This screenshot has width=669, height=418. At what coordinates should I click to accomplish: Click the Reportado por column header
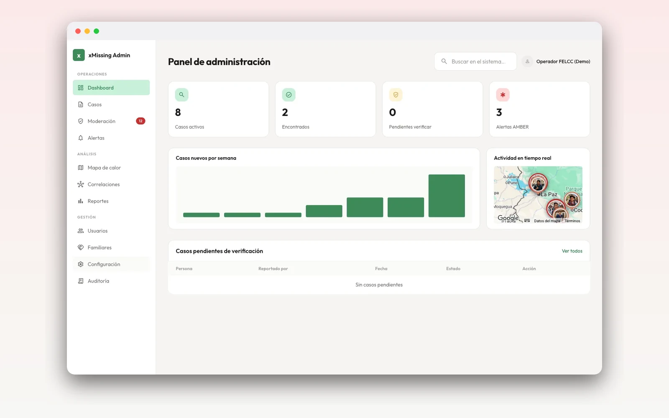click(x=273, y=269)
